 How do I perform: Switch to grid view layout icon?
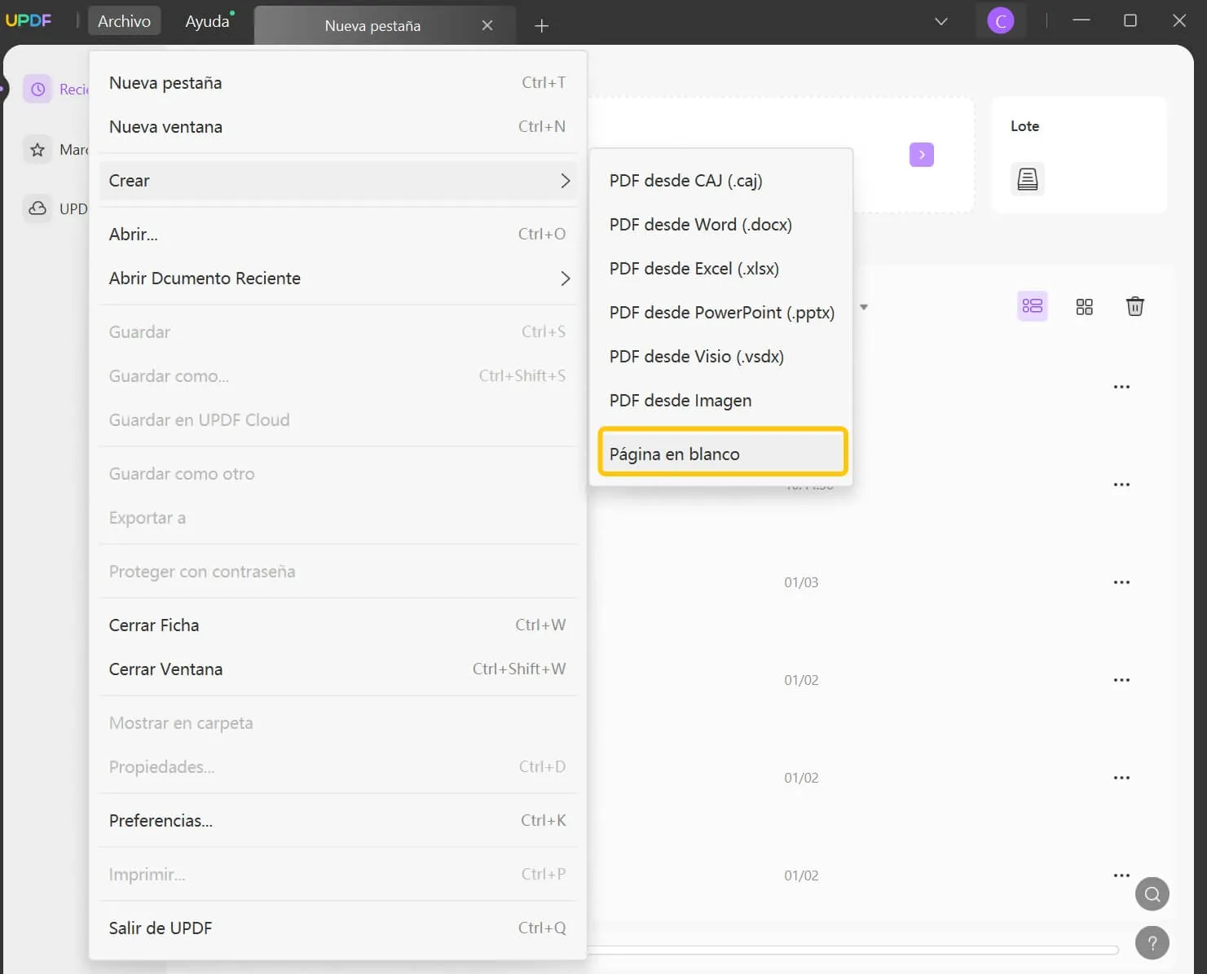pos(1084,306)
